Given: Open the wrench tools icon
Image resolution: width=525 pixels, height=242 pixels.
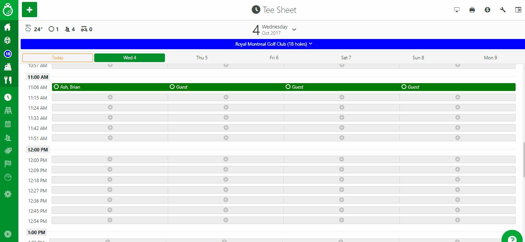Looking at the screenshot, I should coord(503,10).
